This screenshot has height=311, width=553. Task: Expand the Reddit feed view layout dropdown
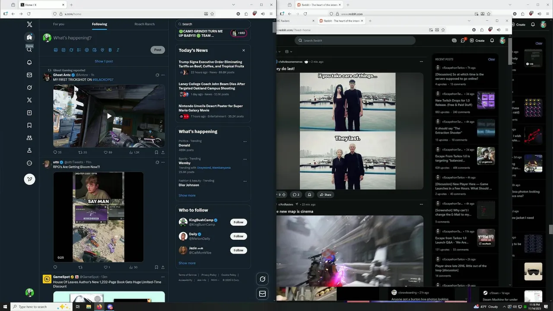tap(288, 52)
